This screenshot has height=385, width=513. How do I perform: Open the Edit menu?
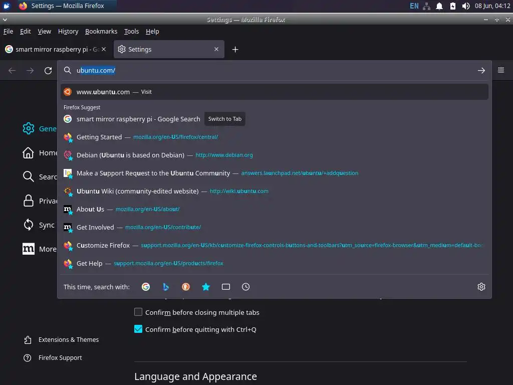[25, 32]
